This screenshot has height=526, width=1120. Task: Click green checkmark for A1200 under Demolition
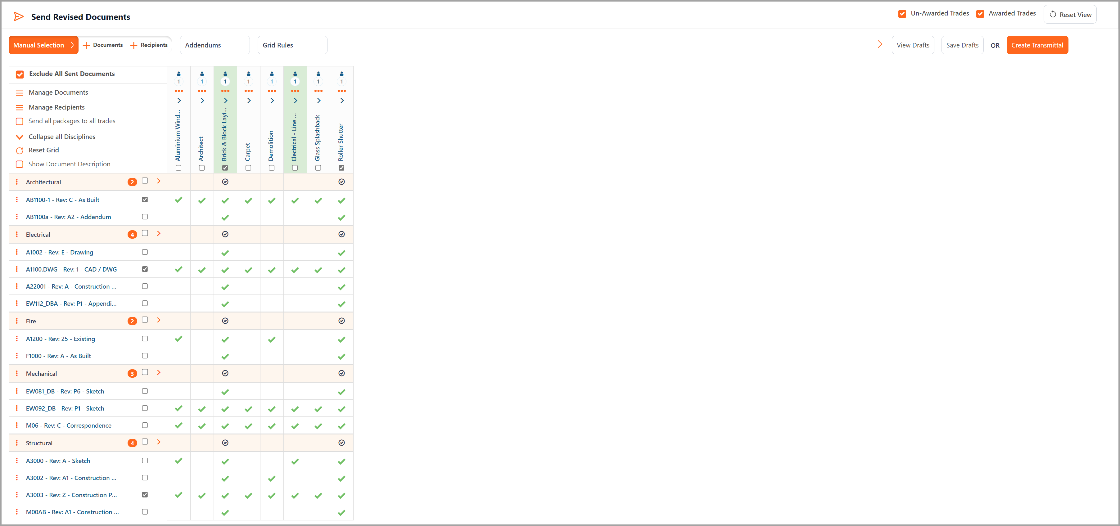pyautogui.click(x=272, y=339)
